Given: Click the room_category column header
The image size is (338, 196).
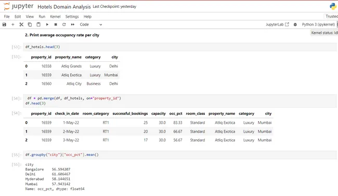Looking at the screenshot, I should pos(96,114).
